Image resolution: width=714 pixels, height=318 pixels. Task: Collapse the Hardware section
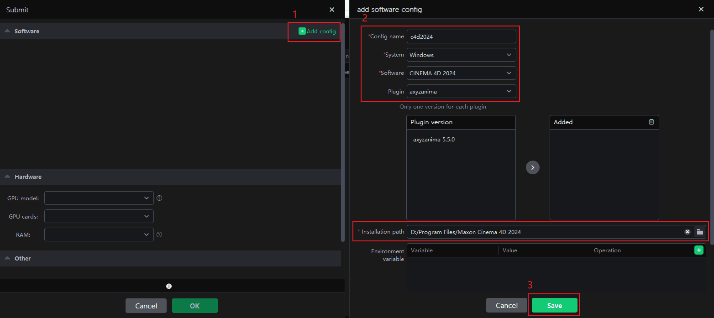tap(7, 177)
